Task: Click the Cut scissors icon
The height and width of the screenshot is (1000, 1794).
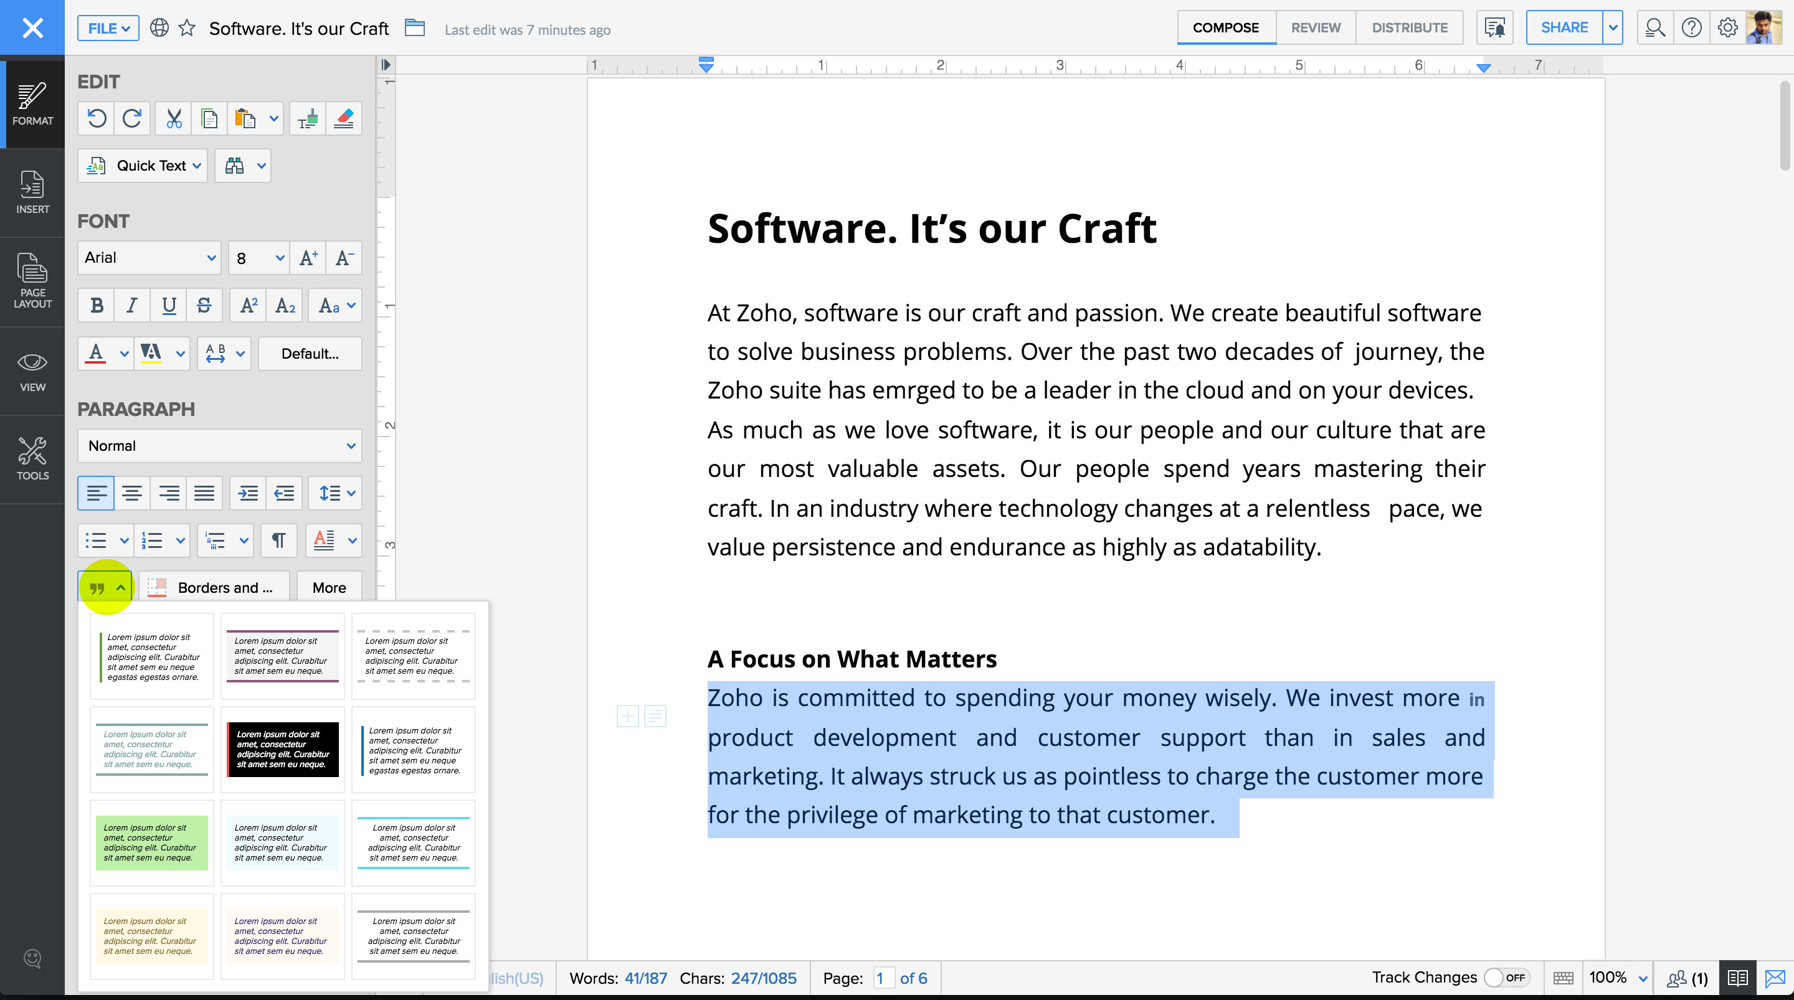Action: 173,118
